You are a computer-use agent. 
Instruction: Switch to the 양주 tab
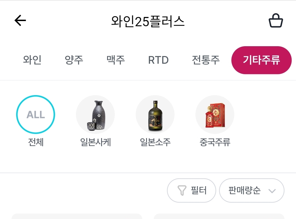pyautogui.click(x=74, y=60)
